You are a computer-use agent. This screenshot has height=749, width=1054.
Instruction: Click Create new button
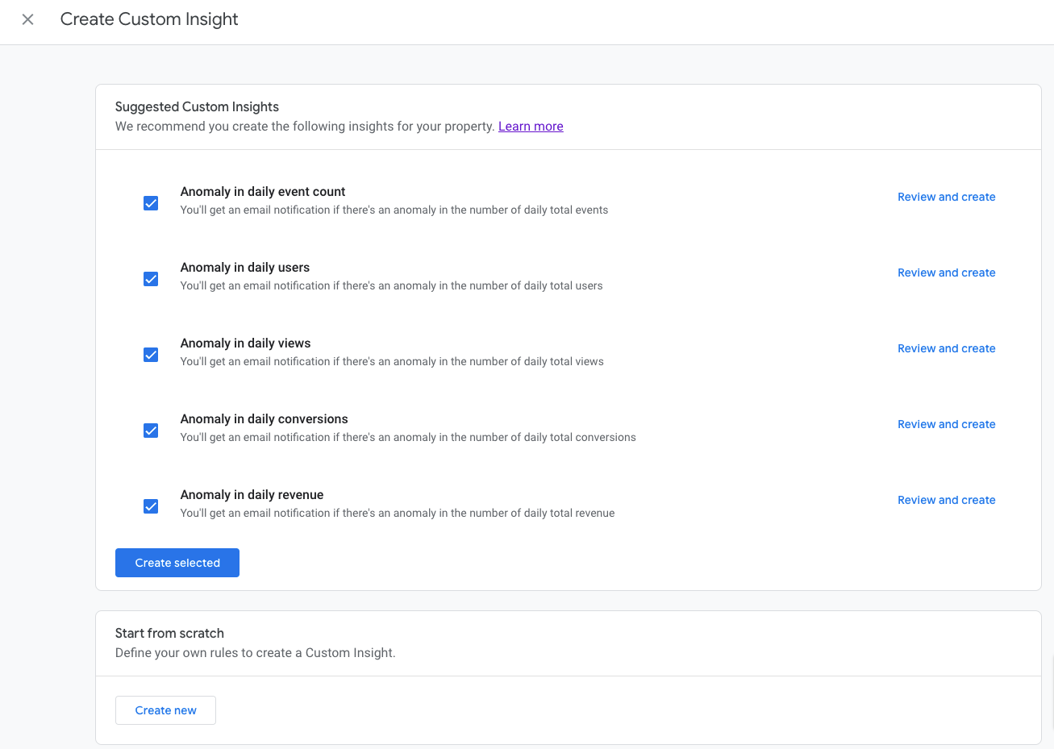pyautogui.click(x=165, y=710)
